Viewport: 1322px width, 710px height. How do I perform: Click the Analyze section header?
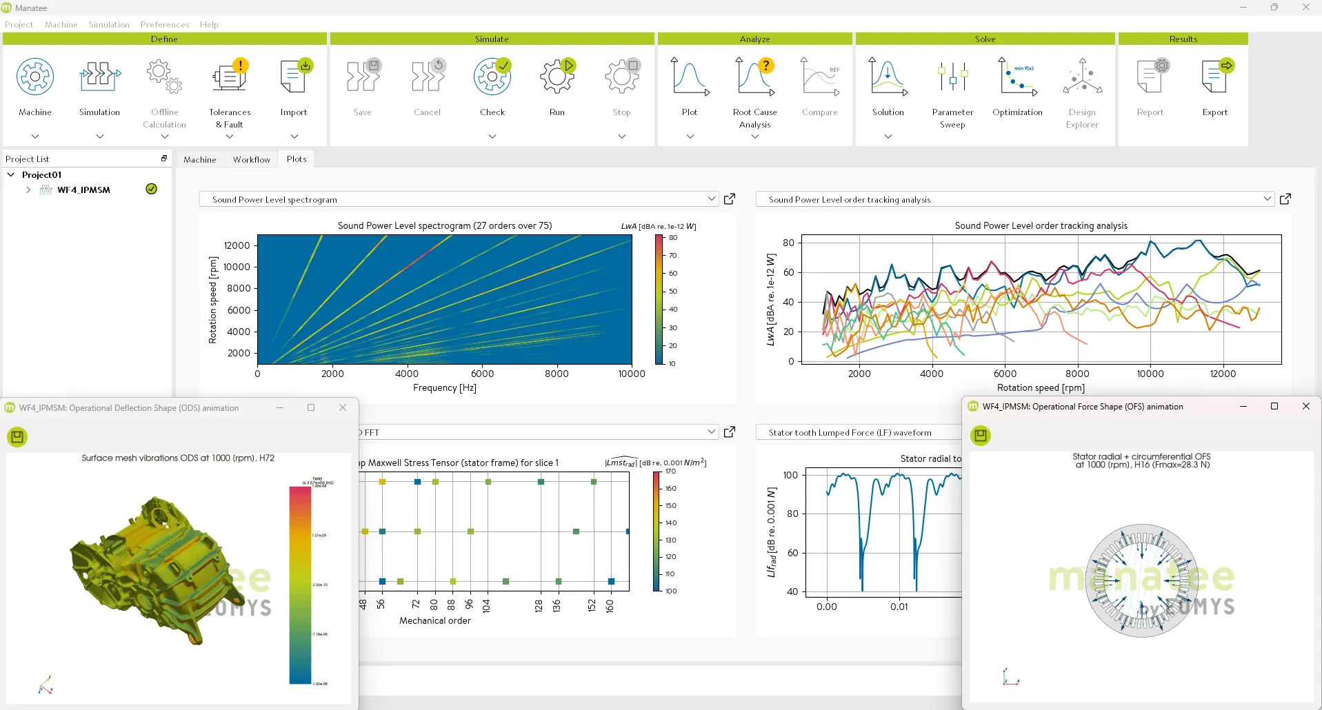coord(755,39)
